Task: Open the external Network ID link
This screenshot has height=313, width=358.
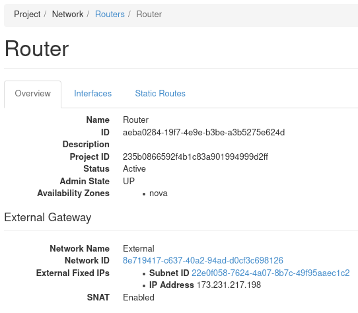Action: [x=203, y=260]
